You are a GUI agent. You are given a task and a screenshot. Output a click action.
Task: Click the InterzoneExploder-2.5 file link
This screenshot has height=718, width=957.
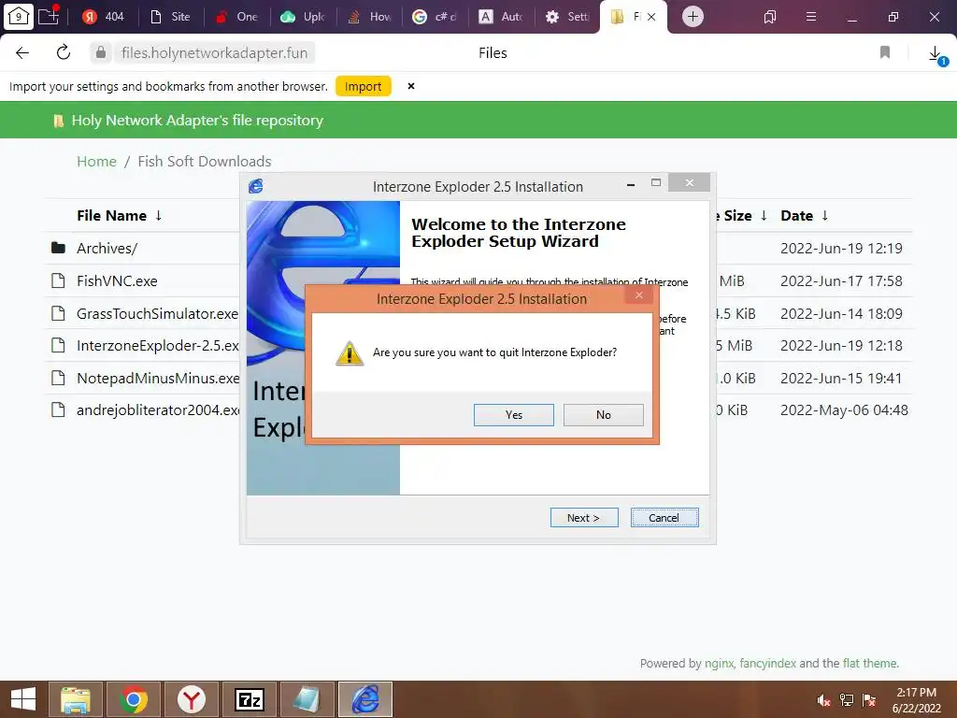(x=158, y=346)
